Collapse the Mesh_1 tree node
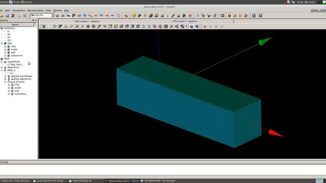 tap(2, 70)
